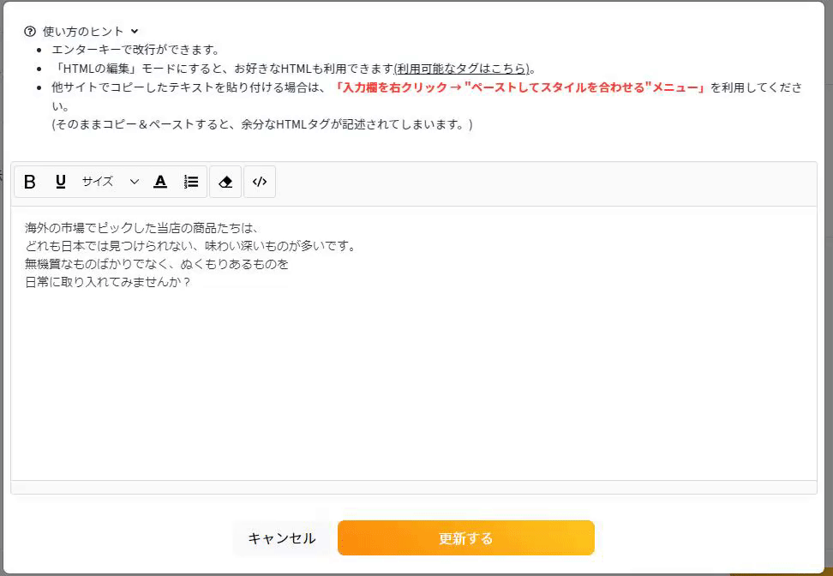Choose text color with the A icon
Viewport: 833px width, 576px height.
pos(160,182)
